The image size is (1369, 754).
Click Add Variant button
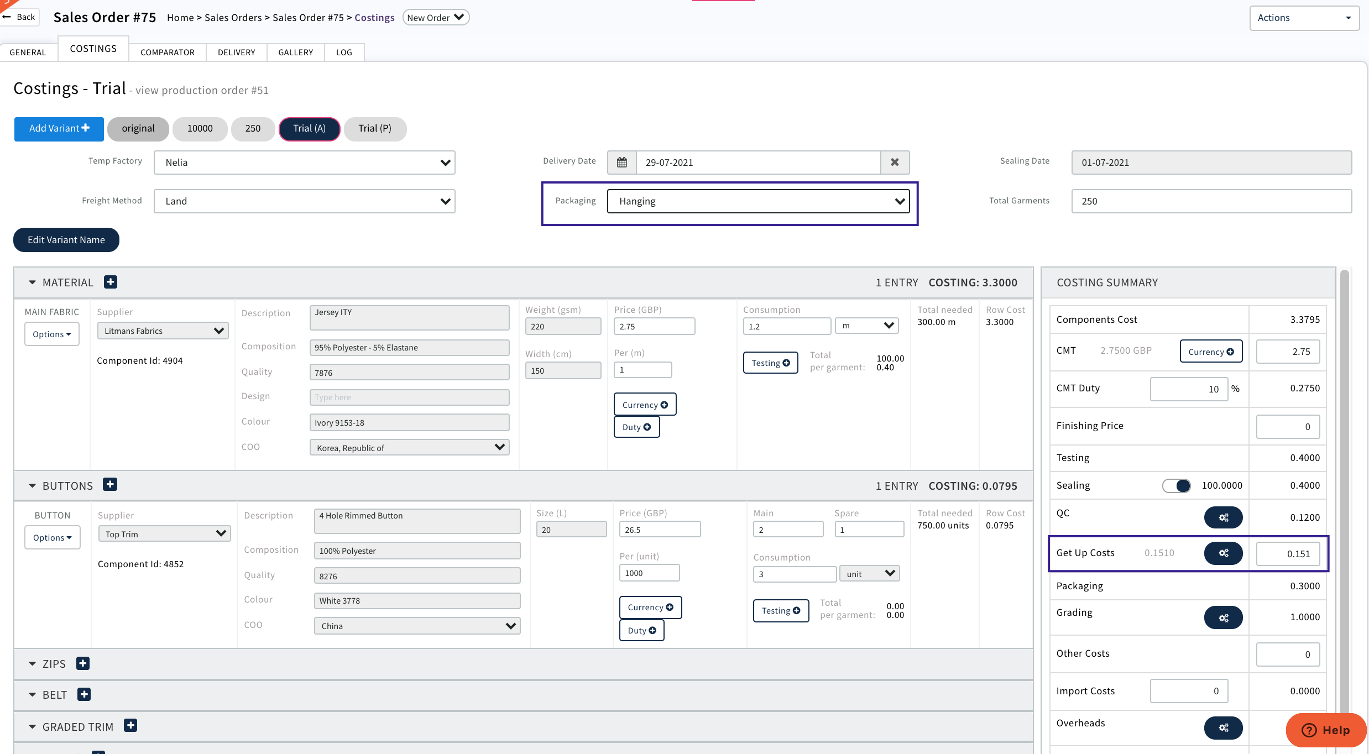[x=59, y=128]
